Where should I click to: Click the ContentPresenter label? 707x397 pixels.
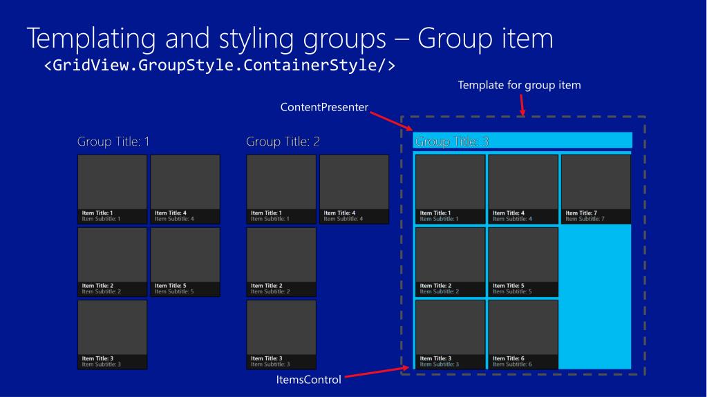tap(324, 107)
